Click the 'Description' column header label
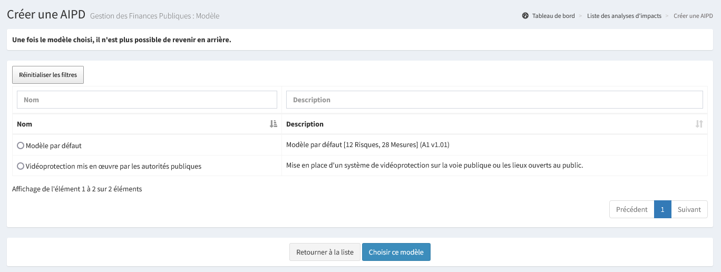This screenshot has width=721, height=272. (x=305, y=124)
